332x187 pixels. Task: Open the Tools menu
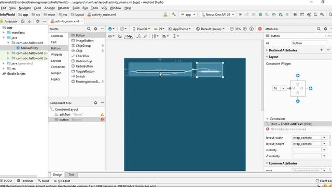pyautogui.click(x=94, y=8)
